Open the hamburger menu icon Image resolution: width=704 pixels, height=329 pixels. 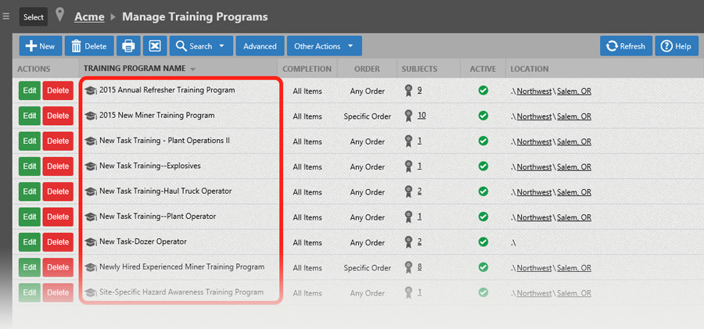pyautogui.click(x=5, y=16)
